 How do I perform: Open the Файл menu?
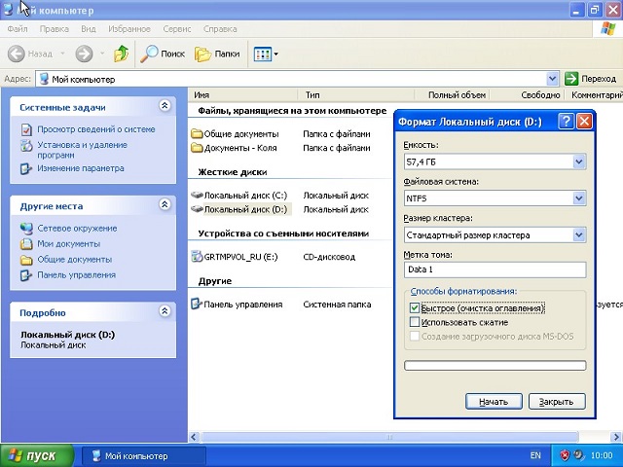click(x=18, y=29)
